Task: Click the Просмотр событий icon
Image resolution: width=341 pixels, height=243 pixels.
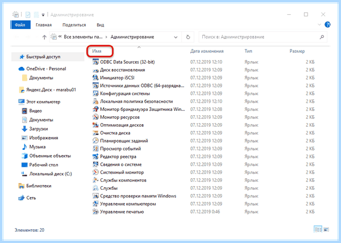Action: [95, 149]
